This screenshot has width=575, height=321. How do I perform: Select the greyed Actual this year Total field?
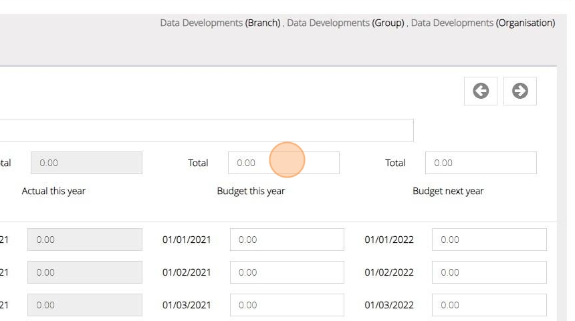pyautogui.click(x=86, y=163)
